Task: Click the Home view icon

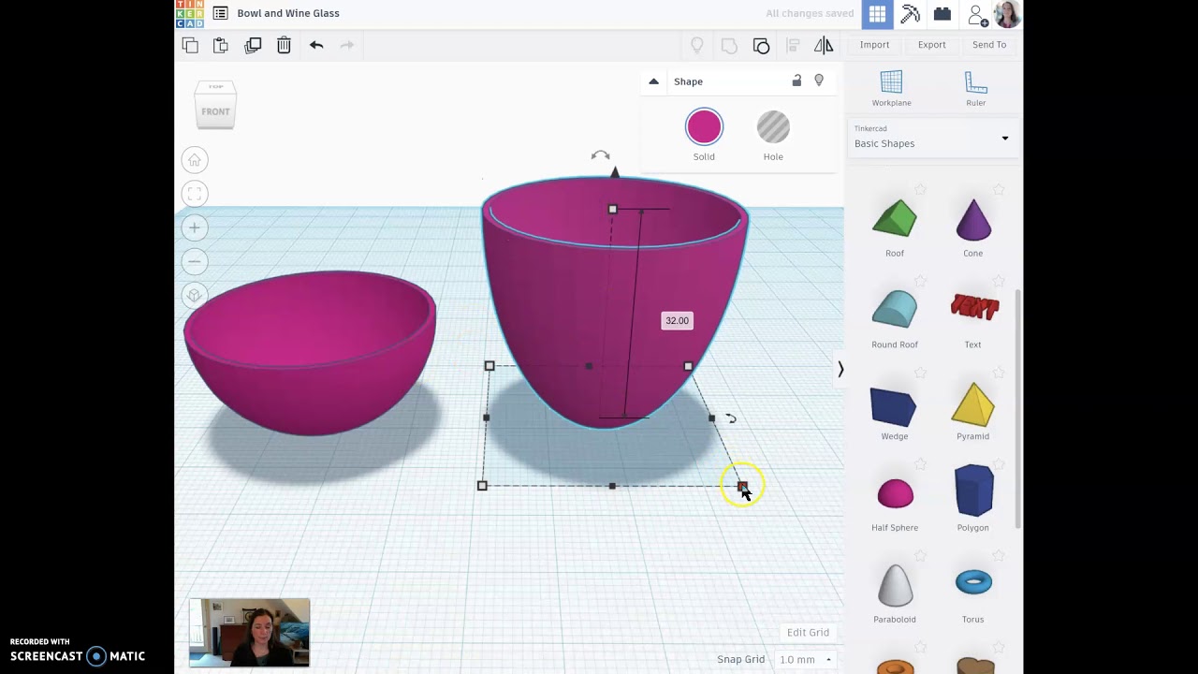Action: [x=195, y=160]
